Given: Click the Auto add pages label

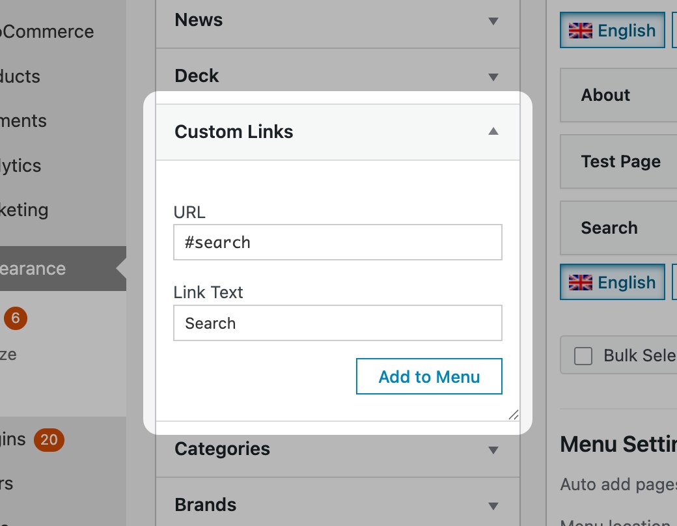Looking at the screenshot, I should tap(618, 484).
